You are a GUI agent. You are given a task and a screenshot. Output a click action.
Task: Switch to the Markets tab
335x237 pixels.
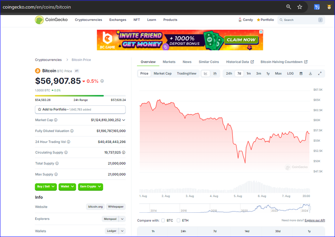169,62
